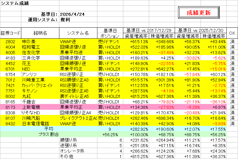
Task: Select code cell 8173
Action: [11, 107]
